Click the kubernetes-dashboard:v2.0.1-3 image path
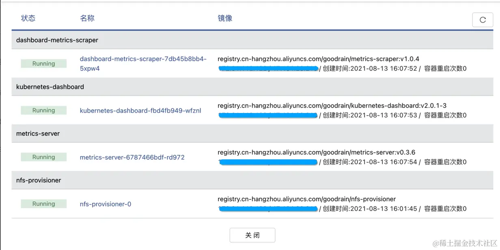Viewport: 500px width, 250px height. pyautogui.click(x=332, y=106)
